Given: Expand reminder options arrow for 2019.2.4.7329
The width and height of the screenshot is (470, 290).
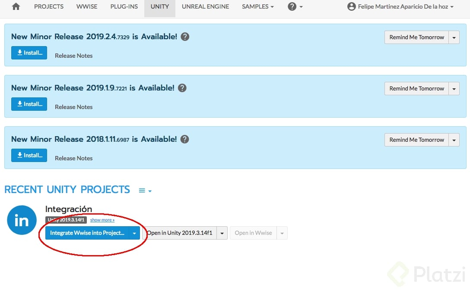Looking at the screenshot, I should click(454, 37).
